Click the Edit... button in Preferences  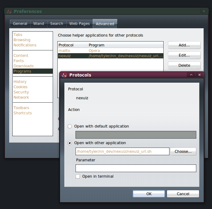pyautogui.click(x=184, y=55)
